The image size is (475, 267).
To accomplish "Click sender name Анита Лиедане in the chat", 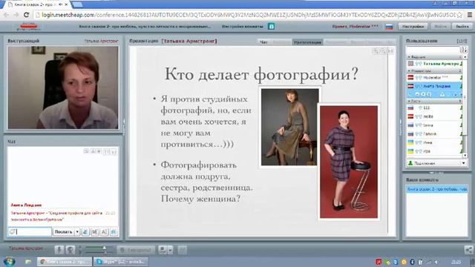I will pyautogui.click(x=27, y=205).
